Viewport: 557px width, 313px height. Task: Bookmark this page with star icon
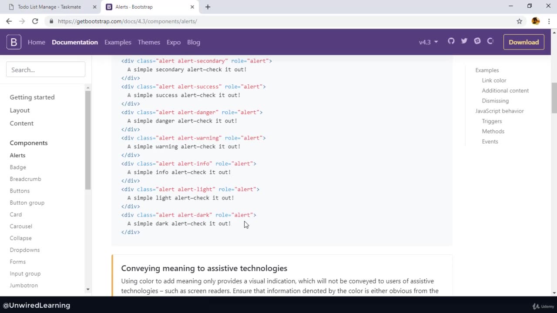pyautogui.click(x=519, y=21)
